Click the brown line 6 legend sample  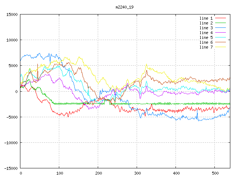pos(221,42)
